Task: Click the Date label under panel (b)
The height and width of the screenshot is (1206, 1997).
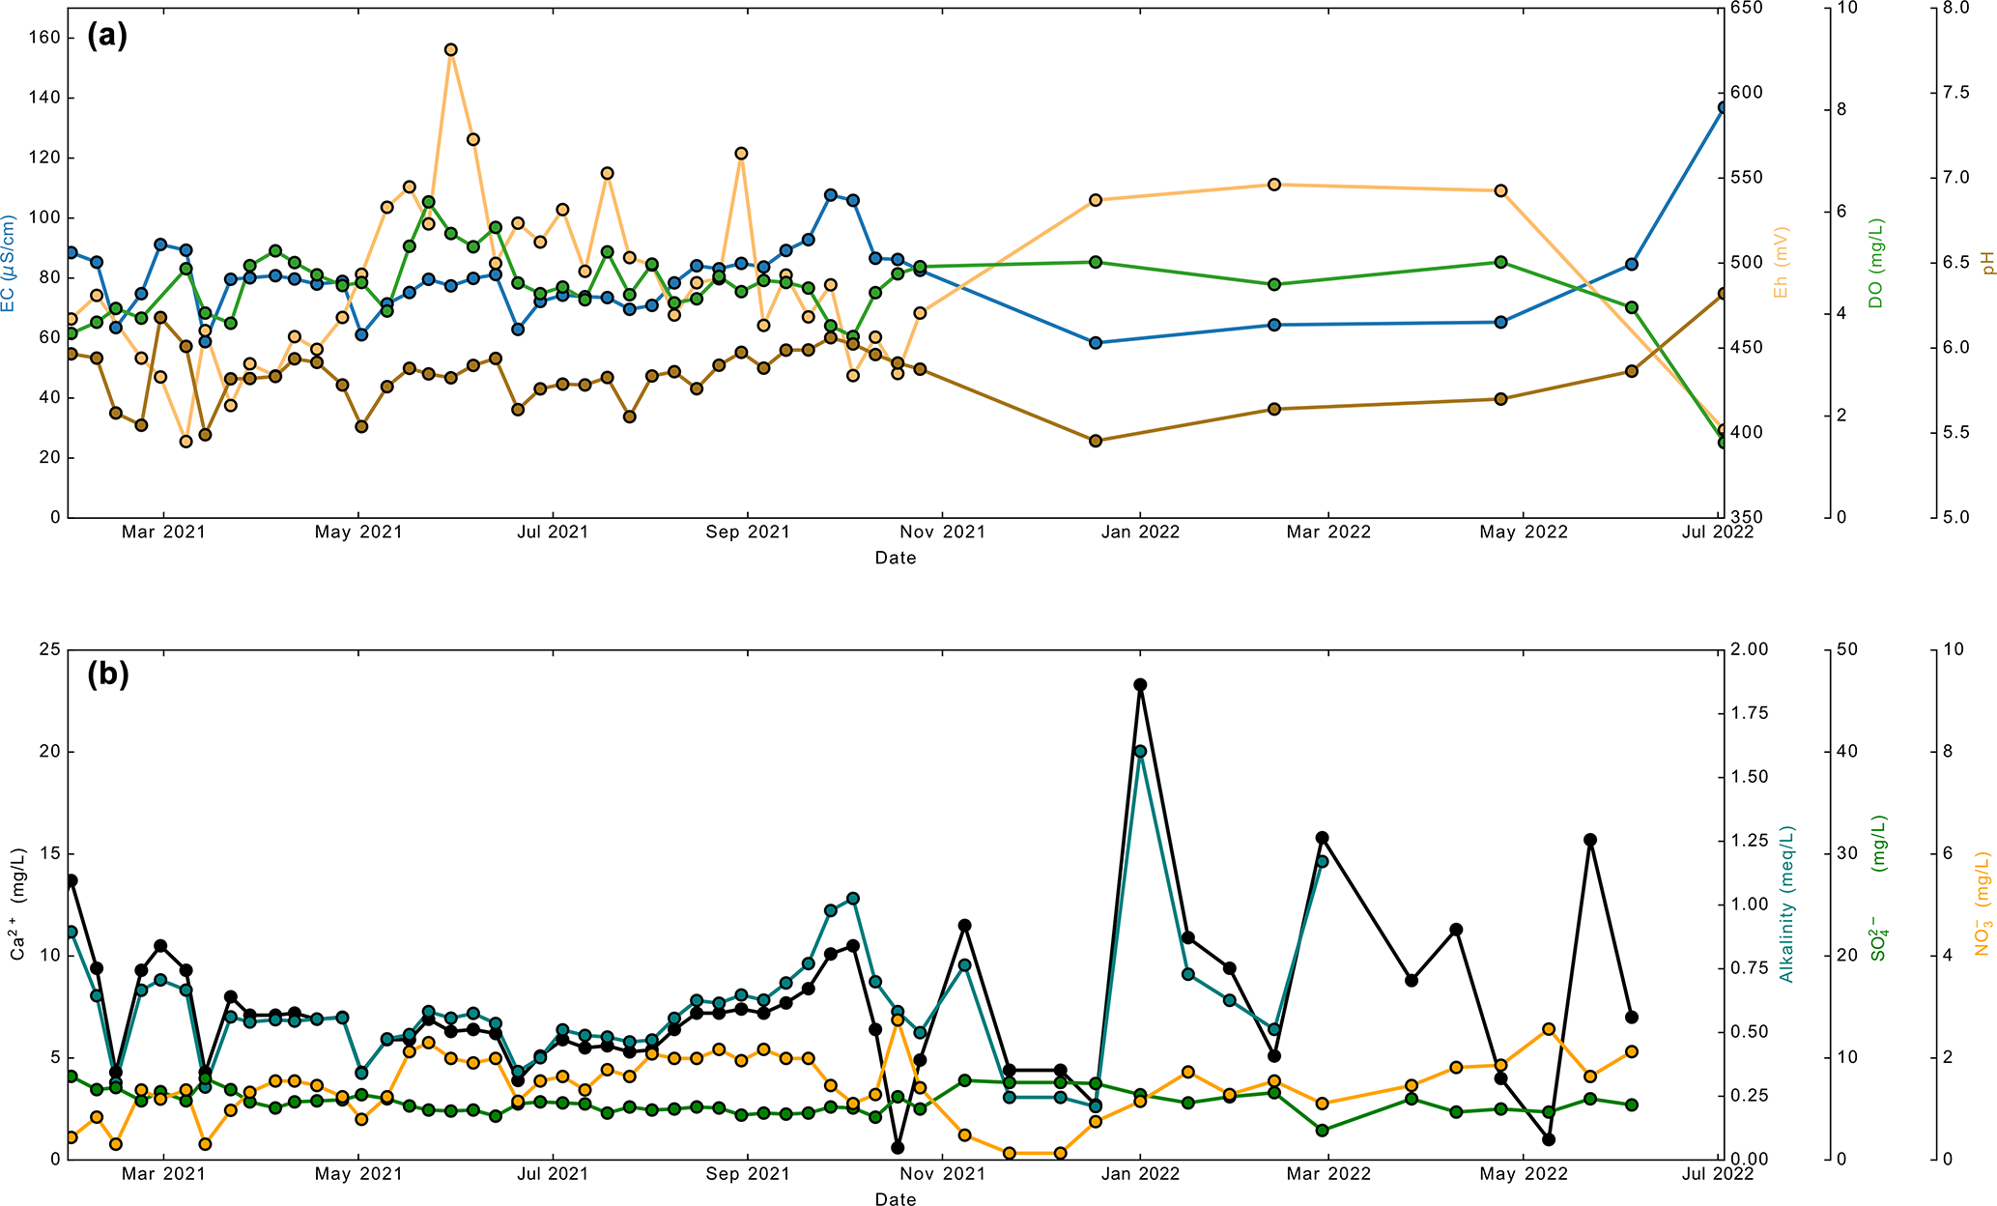Action: tap(896, 1199)
